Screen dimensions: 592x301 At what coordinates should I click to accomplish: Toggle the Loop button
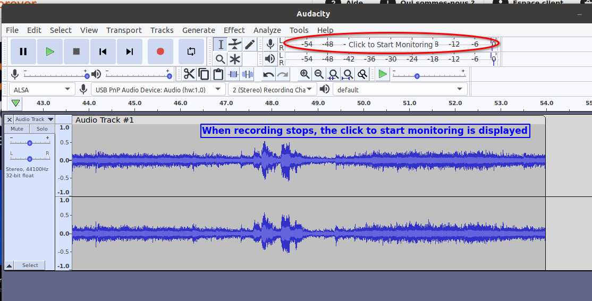click(x=191, y=51)
